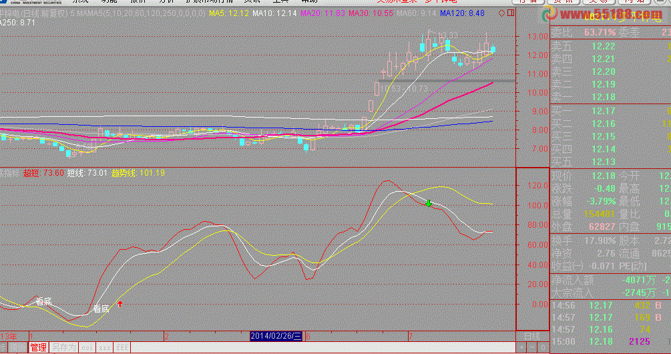Click the 买三 price 12.15
The image size is (671, 354).
(x=604, y=136)
